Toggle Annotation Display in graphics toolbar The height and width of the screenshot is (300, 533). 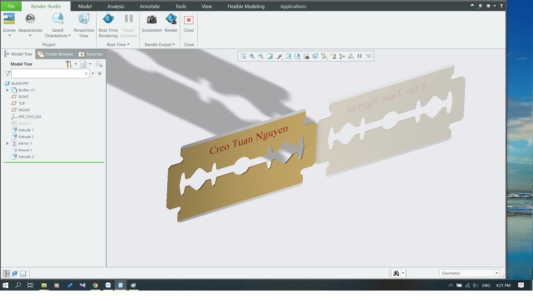(x=333, y=56)
